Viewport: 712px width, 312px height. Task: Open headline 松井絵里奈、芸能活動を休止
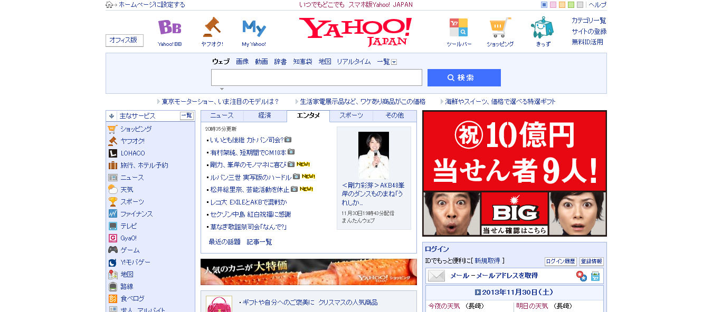tap(250, 189)
